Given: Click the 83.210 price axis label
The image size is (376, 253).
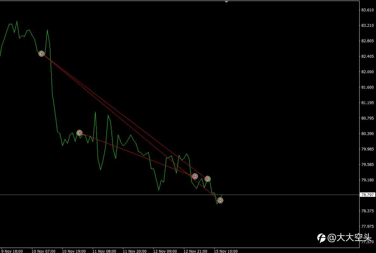Looking at the screenshot, I should pyautogui.click(x=367, y=25).
